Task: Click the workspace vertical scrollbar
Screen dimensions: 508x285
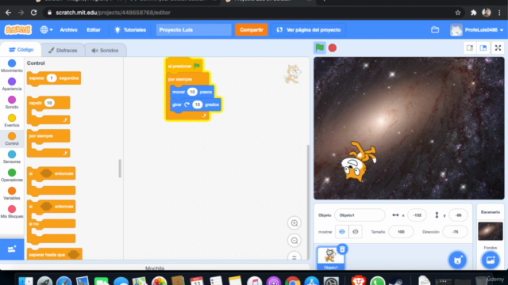Action: (308, 202)
